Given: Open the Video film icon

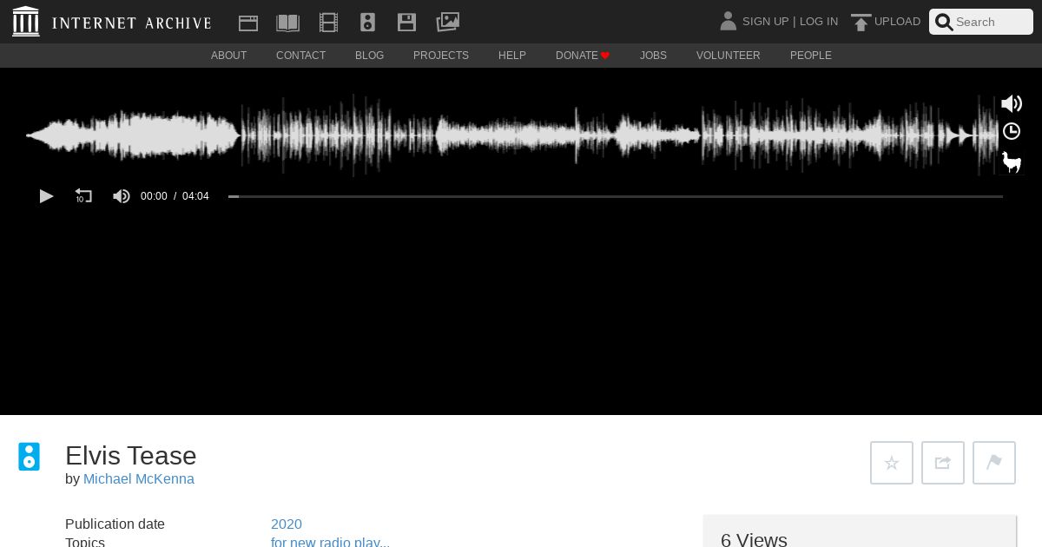Looking at the screenshot, I should pyautogui.click(x=328, y=23).
